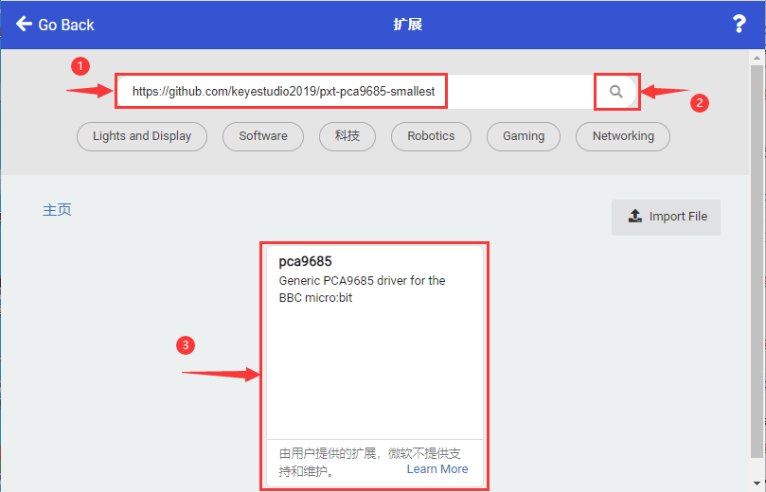The height and width of the screenshot is (492, 766).
Task: Click the back arrow icon
Action: point(24,24)
